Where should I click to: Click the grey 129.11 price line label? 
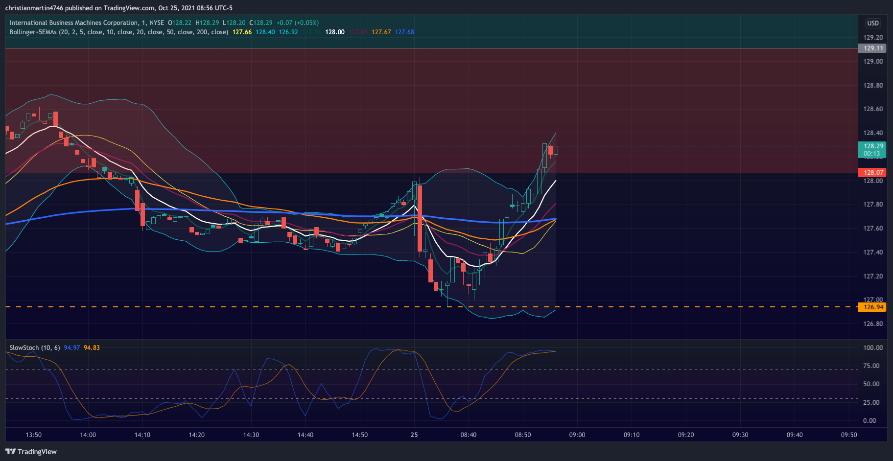[x=872, y=48]
